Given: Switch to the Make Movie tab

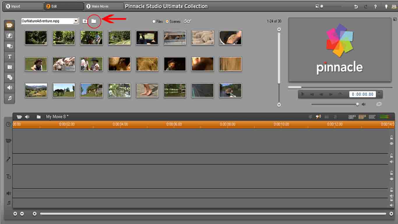Looking at the screenshot, I should click(x=104, y=6).
